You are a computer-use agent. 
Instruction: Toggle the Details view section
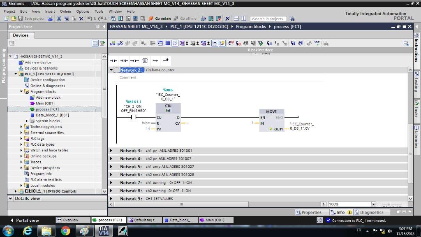10,199
